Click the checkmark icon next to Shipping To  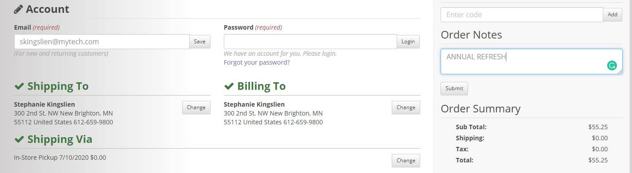19,86
